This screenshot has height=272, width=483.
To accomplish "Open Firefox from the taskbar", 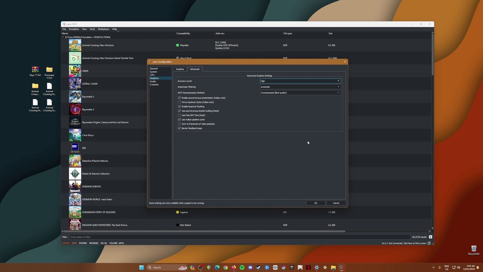I will [234, 267].
